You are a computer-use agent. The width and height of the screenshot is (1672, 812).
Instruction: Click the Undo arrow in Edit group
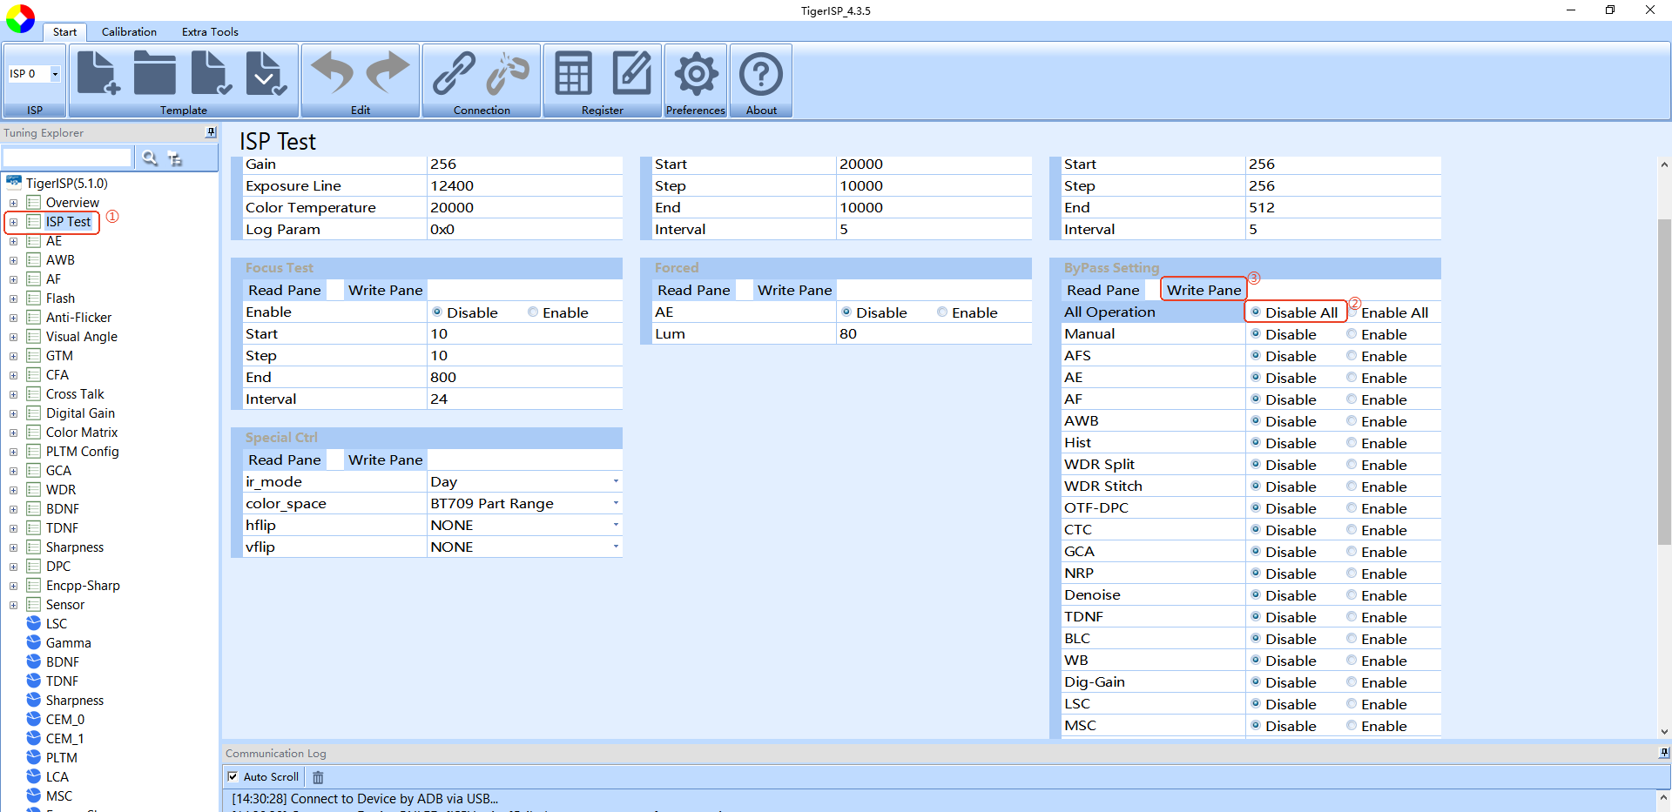[333, 73]
